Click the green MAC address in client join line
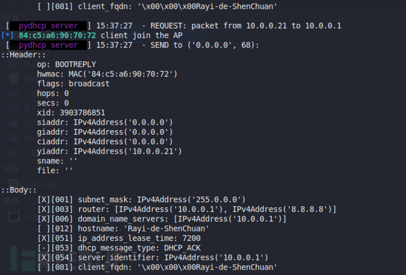 click(57, 35)
